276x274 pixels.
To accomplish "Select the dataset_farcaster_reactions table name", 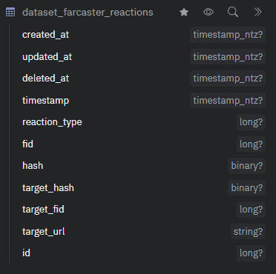I will click(88, 13).
